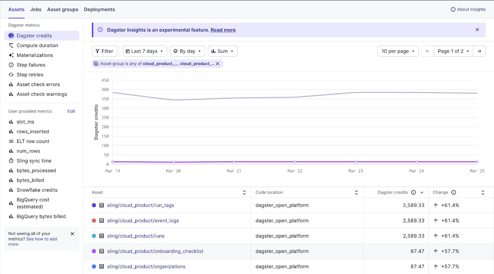Open sling/cloud_product/run_tags asset link
This screenshot has height=274, width=494.
pyautogui.click(x=140, y=205)
